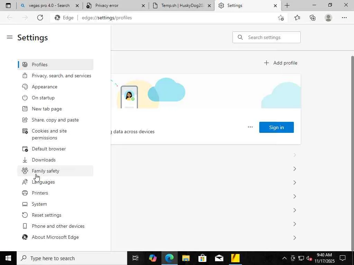The width and height of the screenshot is (354, 265).
Task: Open the notification center icon
Action: click(x=343, y=258)
